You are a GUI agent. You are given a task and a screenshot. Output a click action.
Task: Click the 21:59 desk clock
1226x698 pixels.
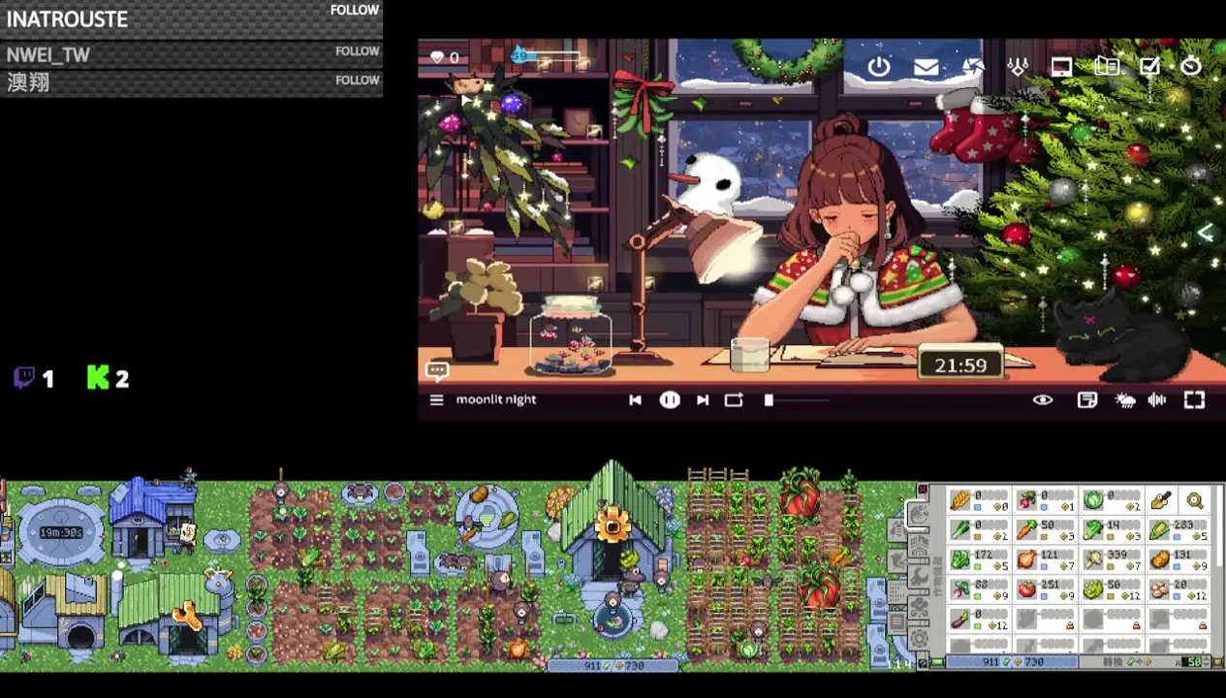(x=959, y=365)
